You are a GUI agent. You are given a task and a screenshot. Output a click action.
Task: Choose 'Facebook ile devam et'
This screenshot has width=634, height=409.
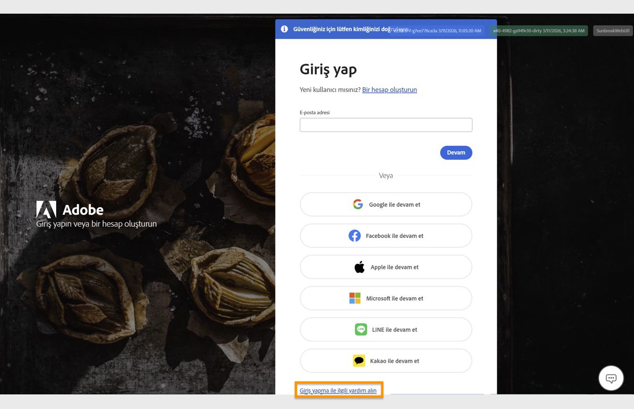point(386,236)
